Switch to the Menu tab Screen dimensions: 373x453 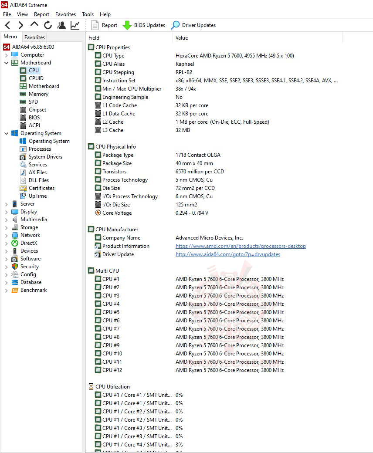click(10, 37)
